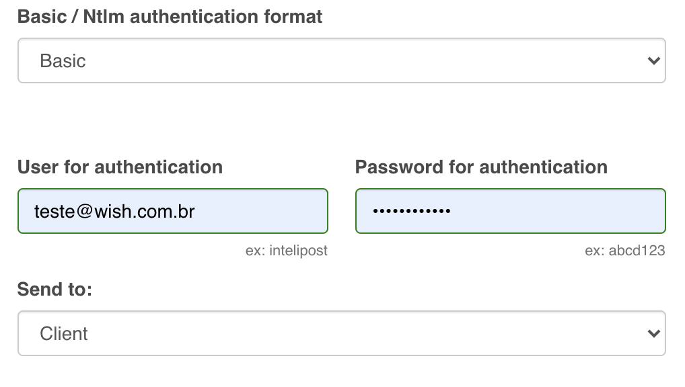
Task: Click the word "User" in the user label
Action: (x=38, y=167)
